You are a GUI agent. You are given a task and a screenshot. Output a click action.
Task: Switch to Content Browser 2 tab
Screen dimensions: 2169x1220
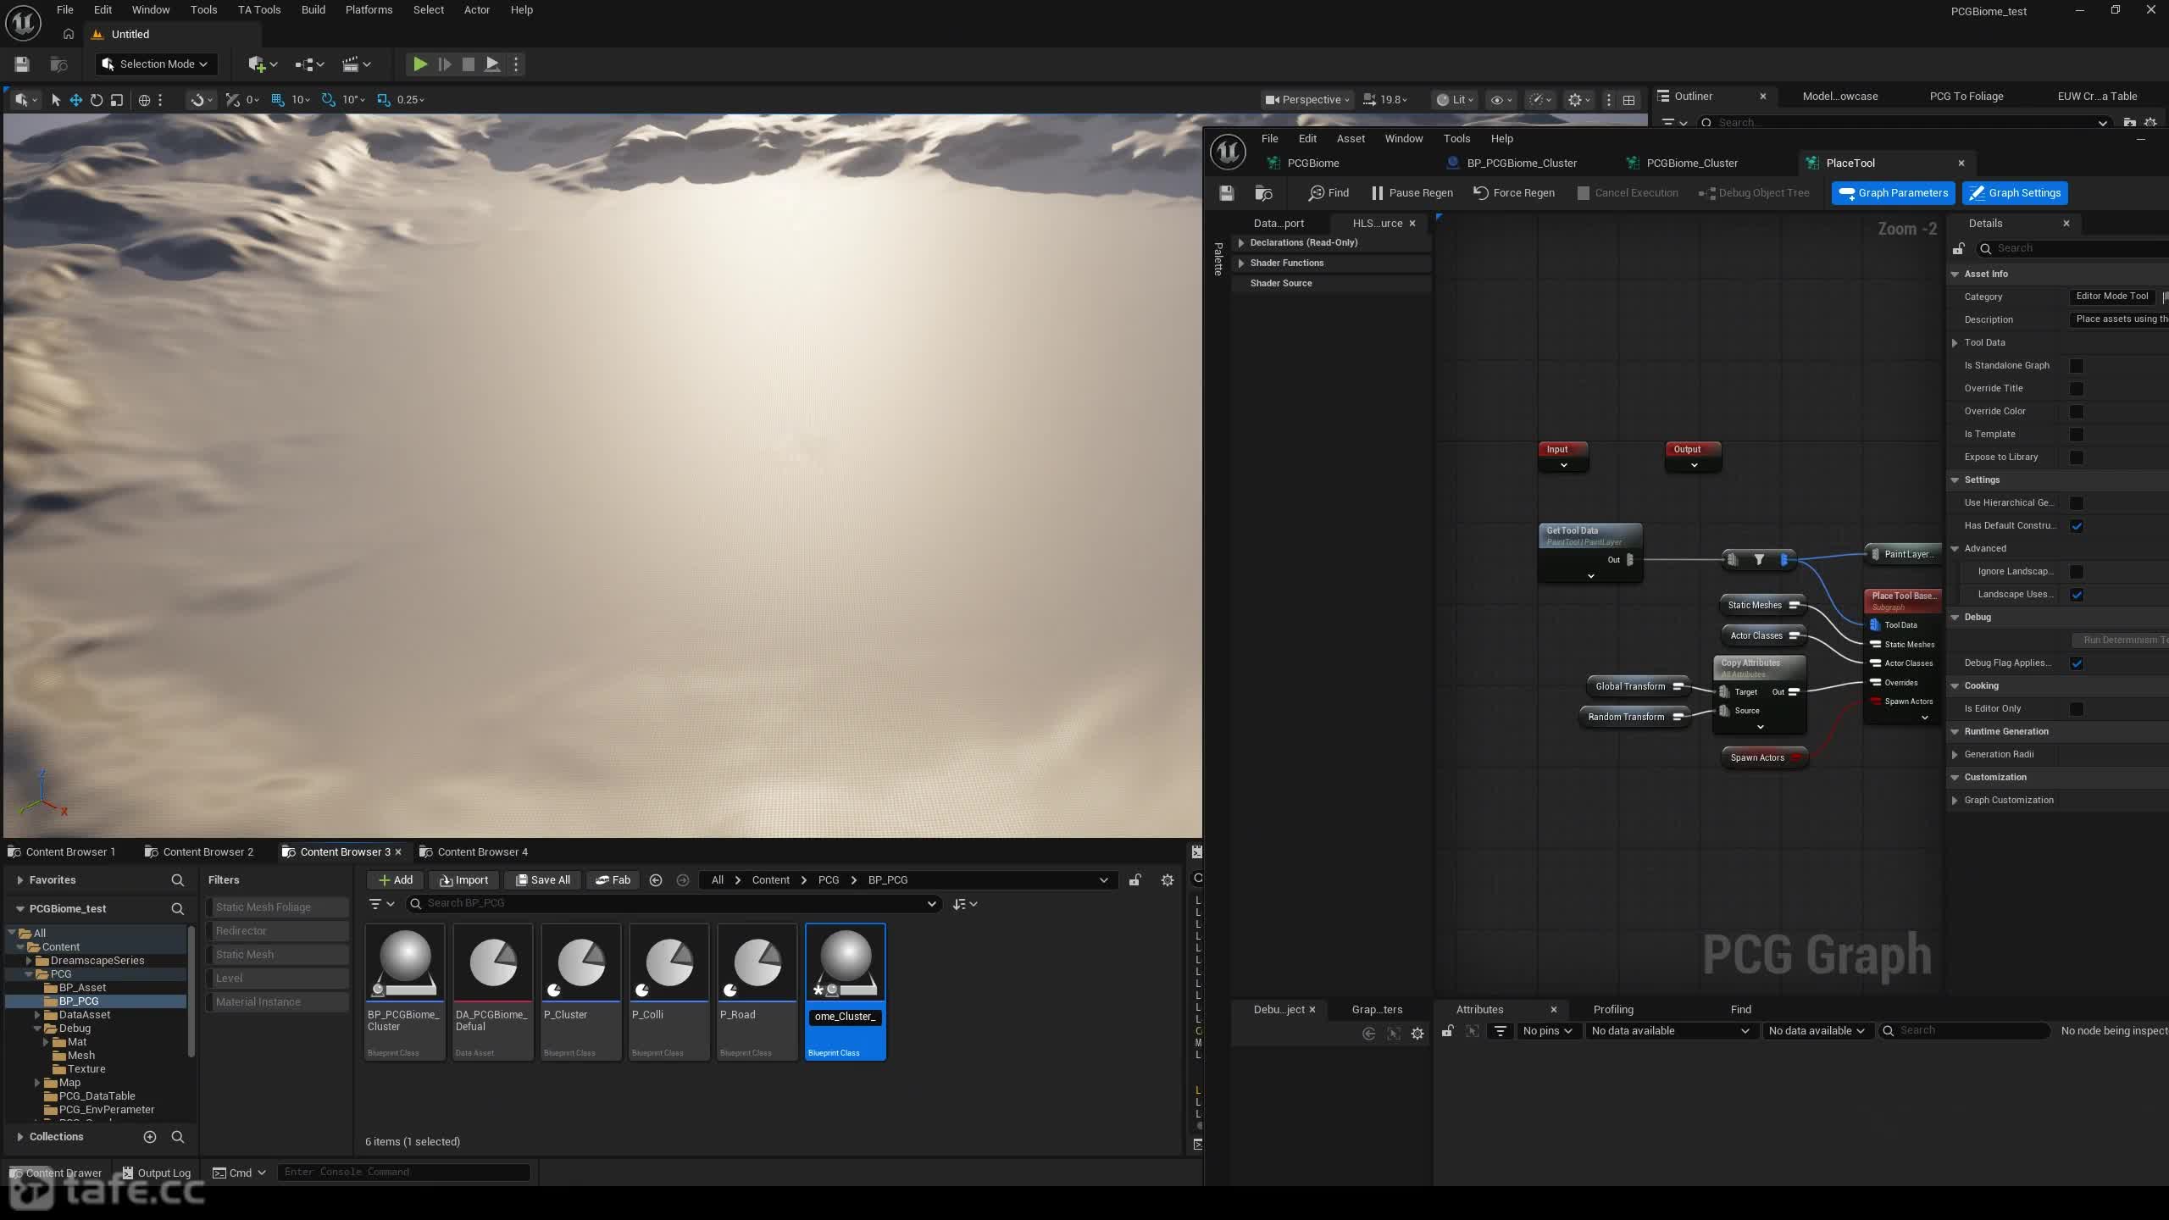pyautogui.click(x=199, y=852)
